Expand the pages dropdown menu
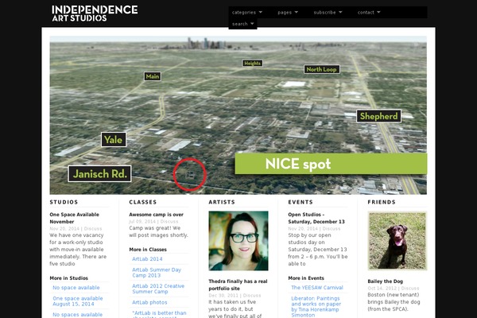 tap(288, 13)
